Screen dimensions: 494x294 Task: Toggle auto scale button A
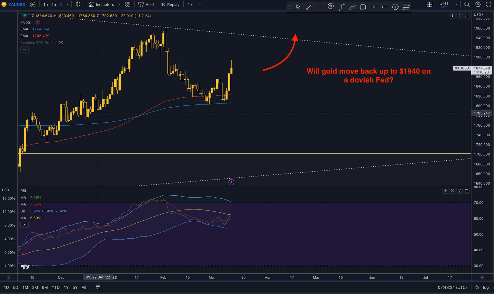482,277
